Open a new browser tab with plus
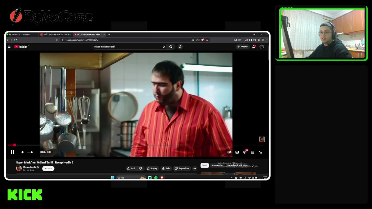Viewport: 372px width, 209px height. pos(109,34)
